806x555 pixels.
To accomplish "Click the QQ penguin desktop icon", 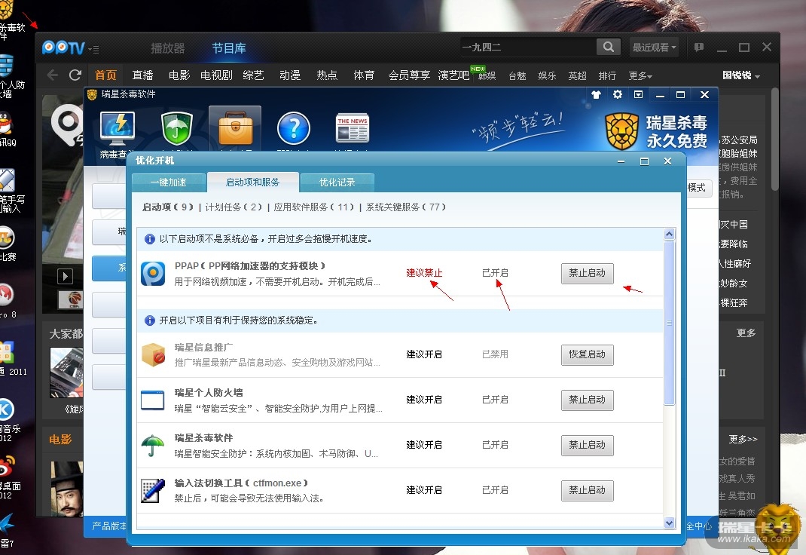I will (5, 124).
